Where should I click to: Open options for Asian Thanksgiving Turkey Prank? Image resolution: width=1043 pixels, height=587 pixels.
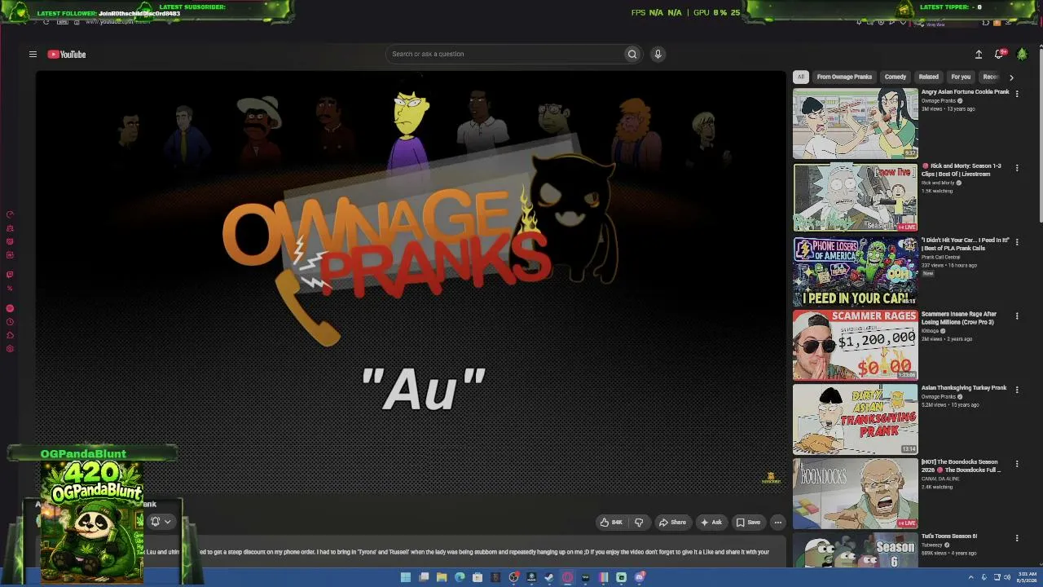coord(1017,390)
